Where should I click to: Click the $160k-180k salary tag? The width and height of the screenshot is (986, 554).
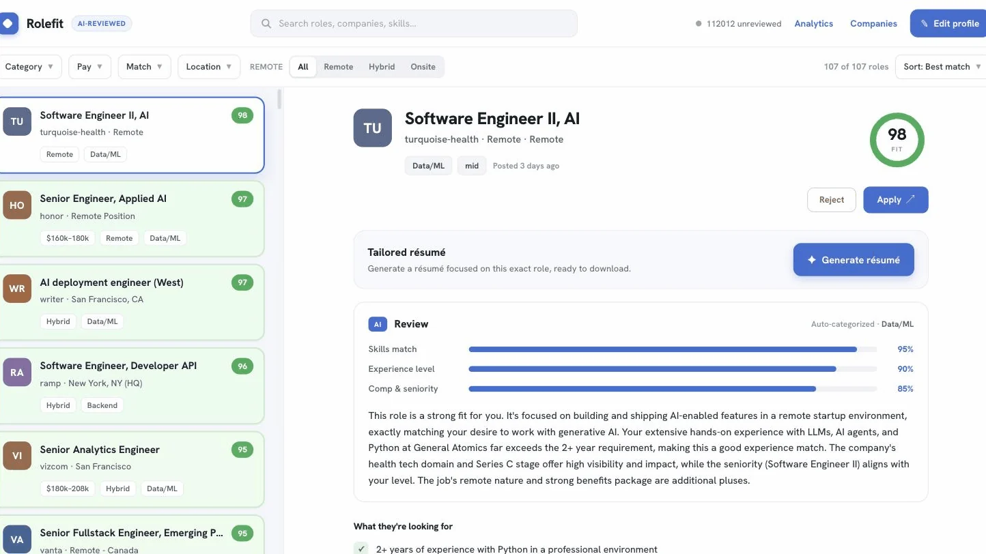68,238
